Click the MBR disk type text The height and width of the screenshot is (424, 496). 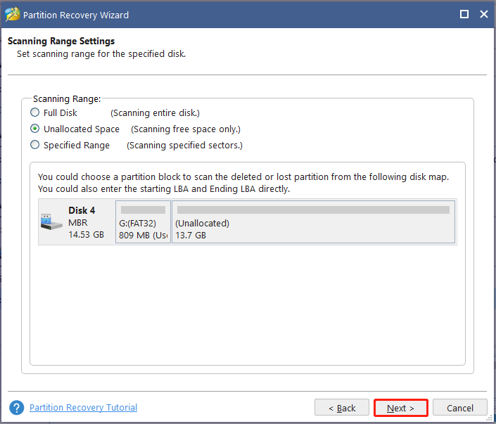[78, 223]
